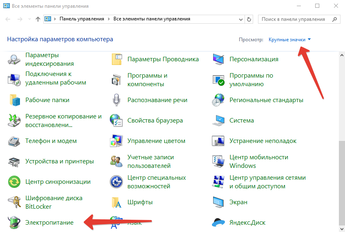
Task: Click the search magnifier icon
Action: click(x=334, y=19)
